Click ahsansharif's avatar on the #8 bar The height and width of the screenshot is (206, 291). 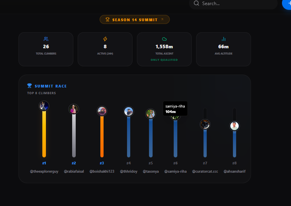click(x=235, y=126)
